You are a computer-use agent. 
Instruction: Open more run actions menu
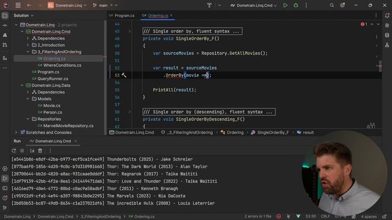point(306,5)
